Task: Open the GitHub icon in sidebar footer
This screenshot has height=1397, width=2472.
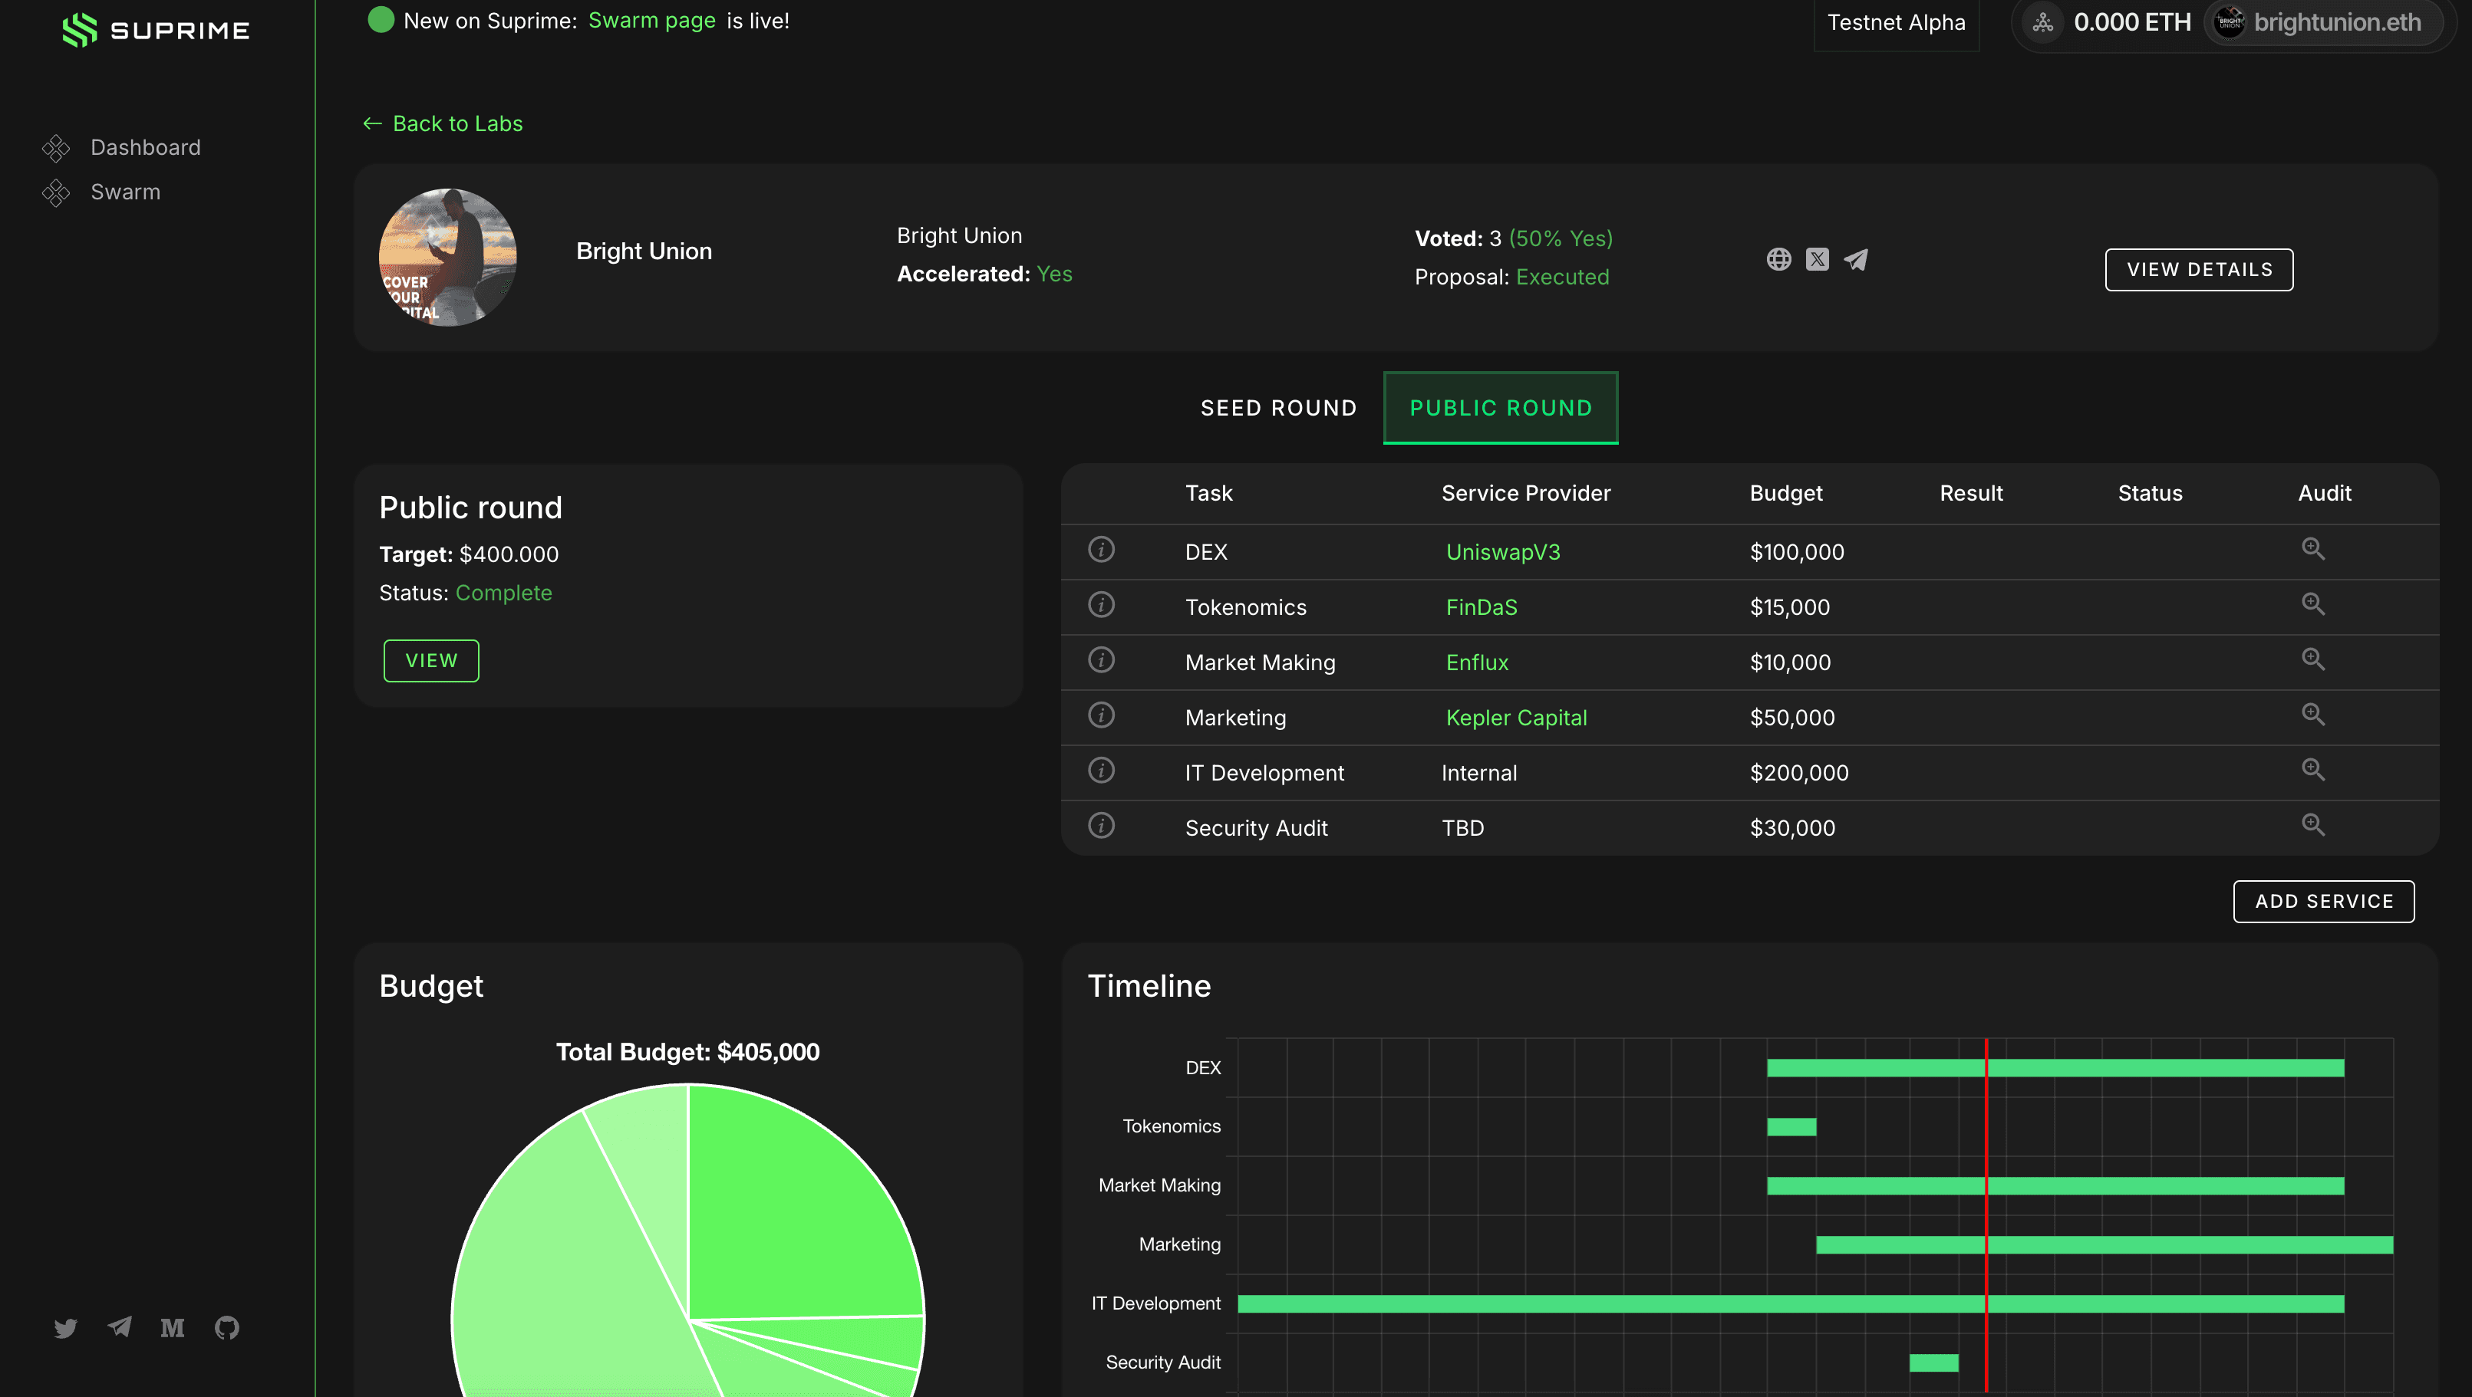Action: point(226,1328)
